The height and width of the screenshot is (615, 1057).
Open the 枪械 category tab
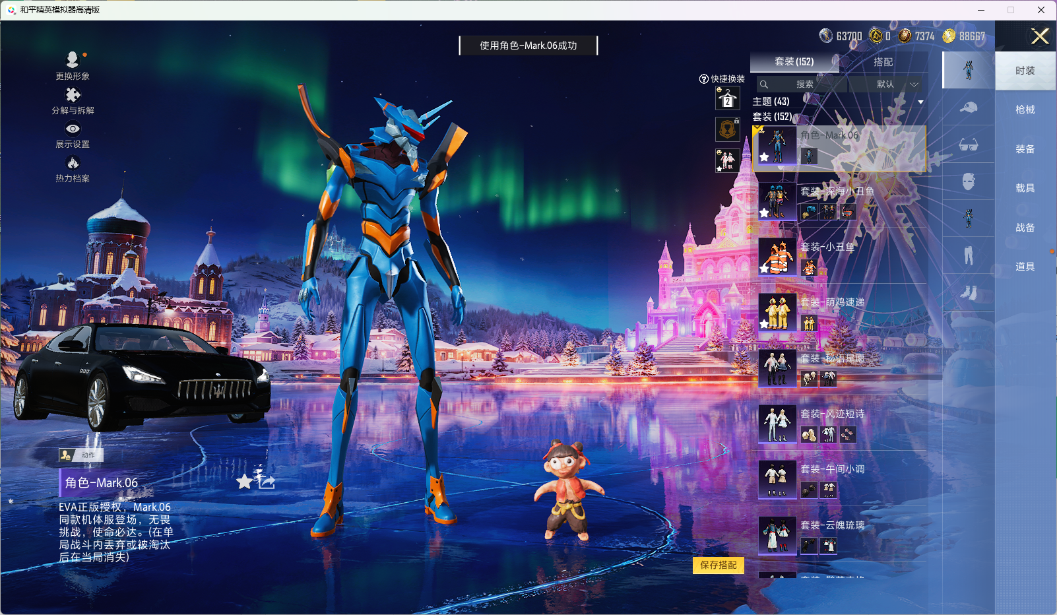1025,110
